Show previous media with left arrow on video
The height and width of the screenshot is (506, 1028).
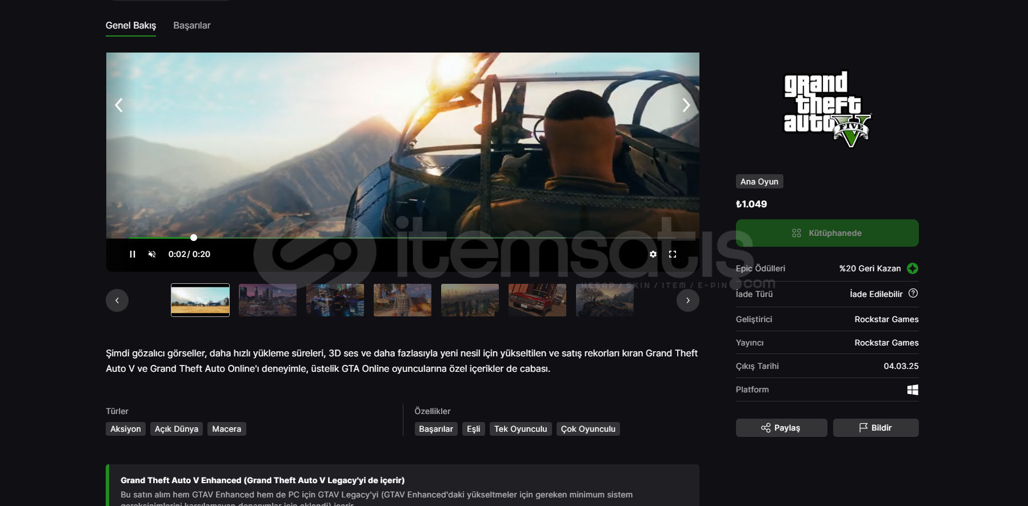click(119, 105)
